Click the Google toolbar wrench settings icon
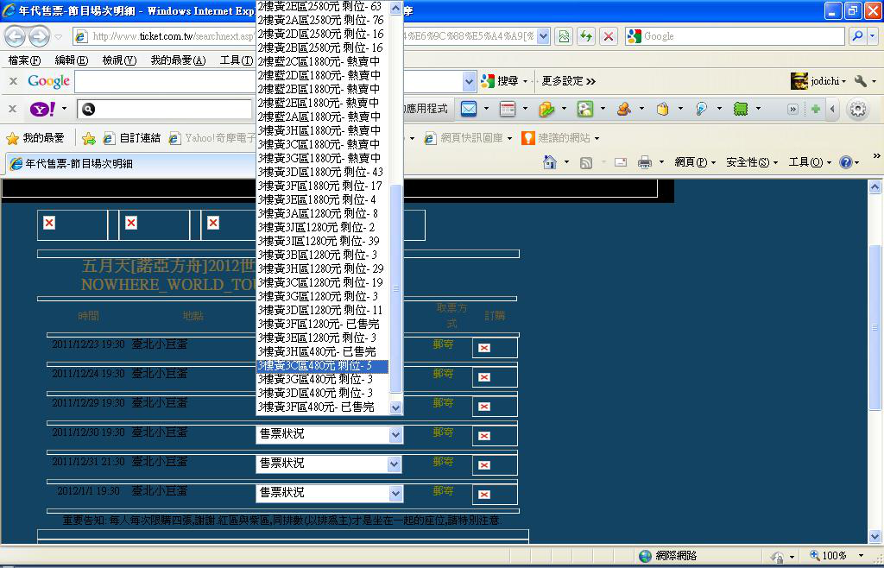The image size is (884, 568). tap(861, 81)
